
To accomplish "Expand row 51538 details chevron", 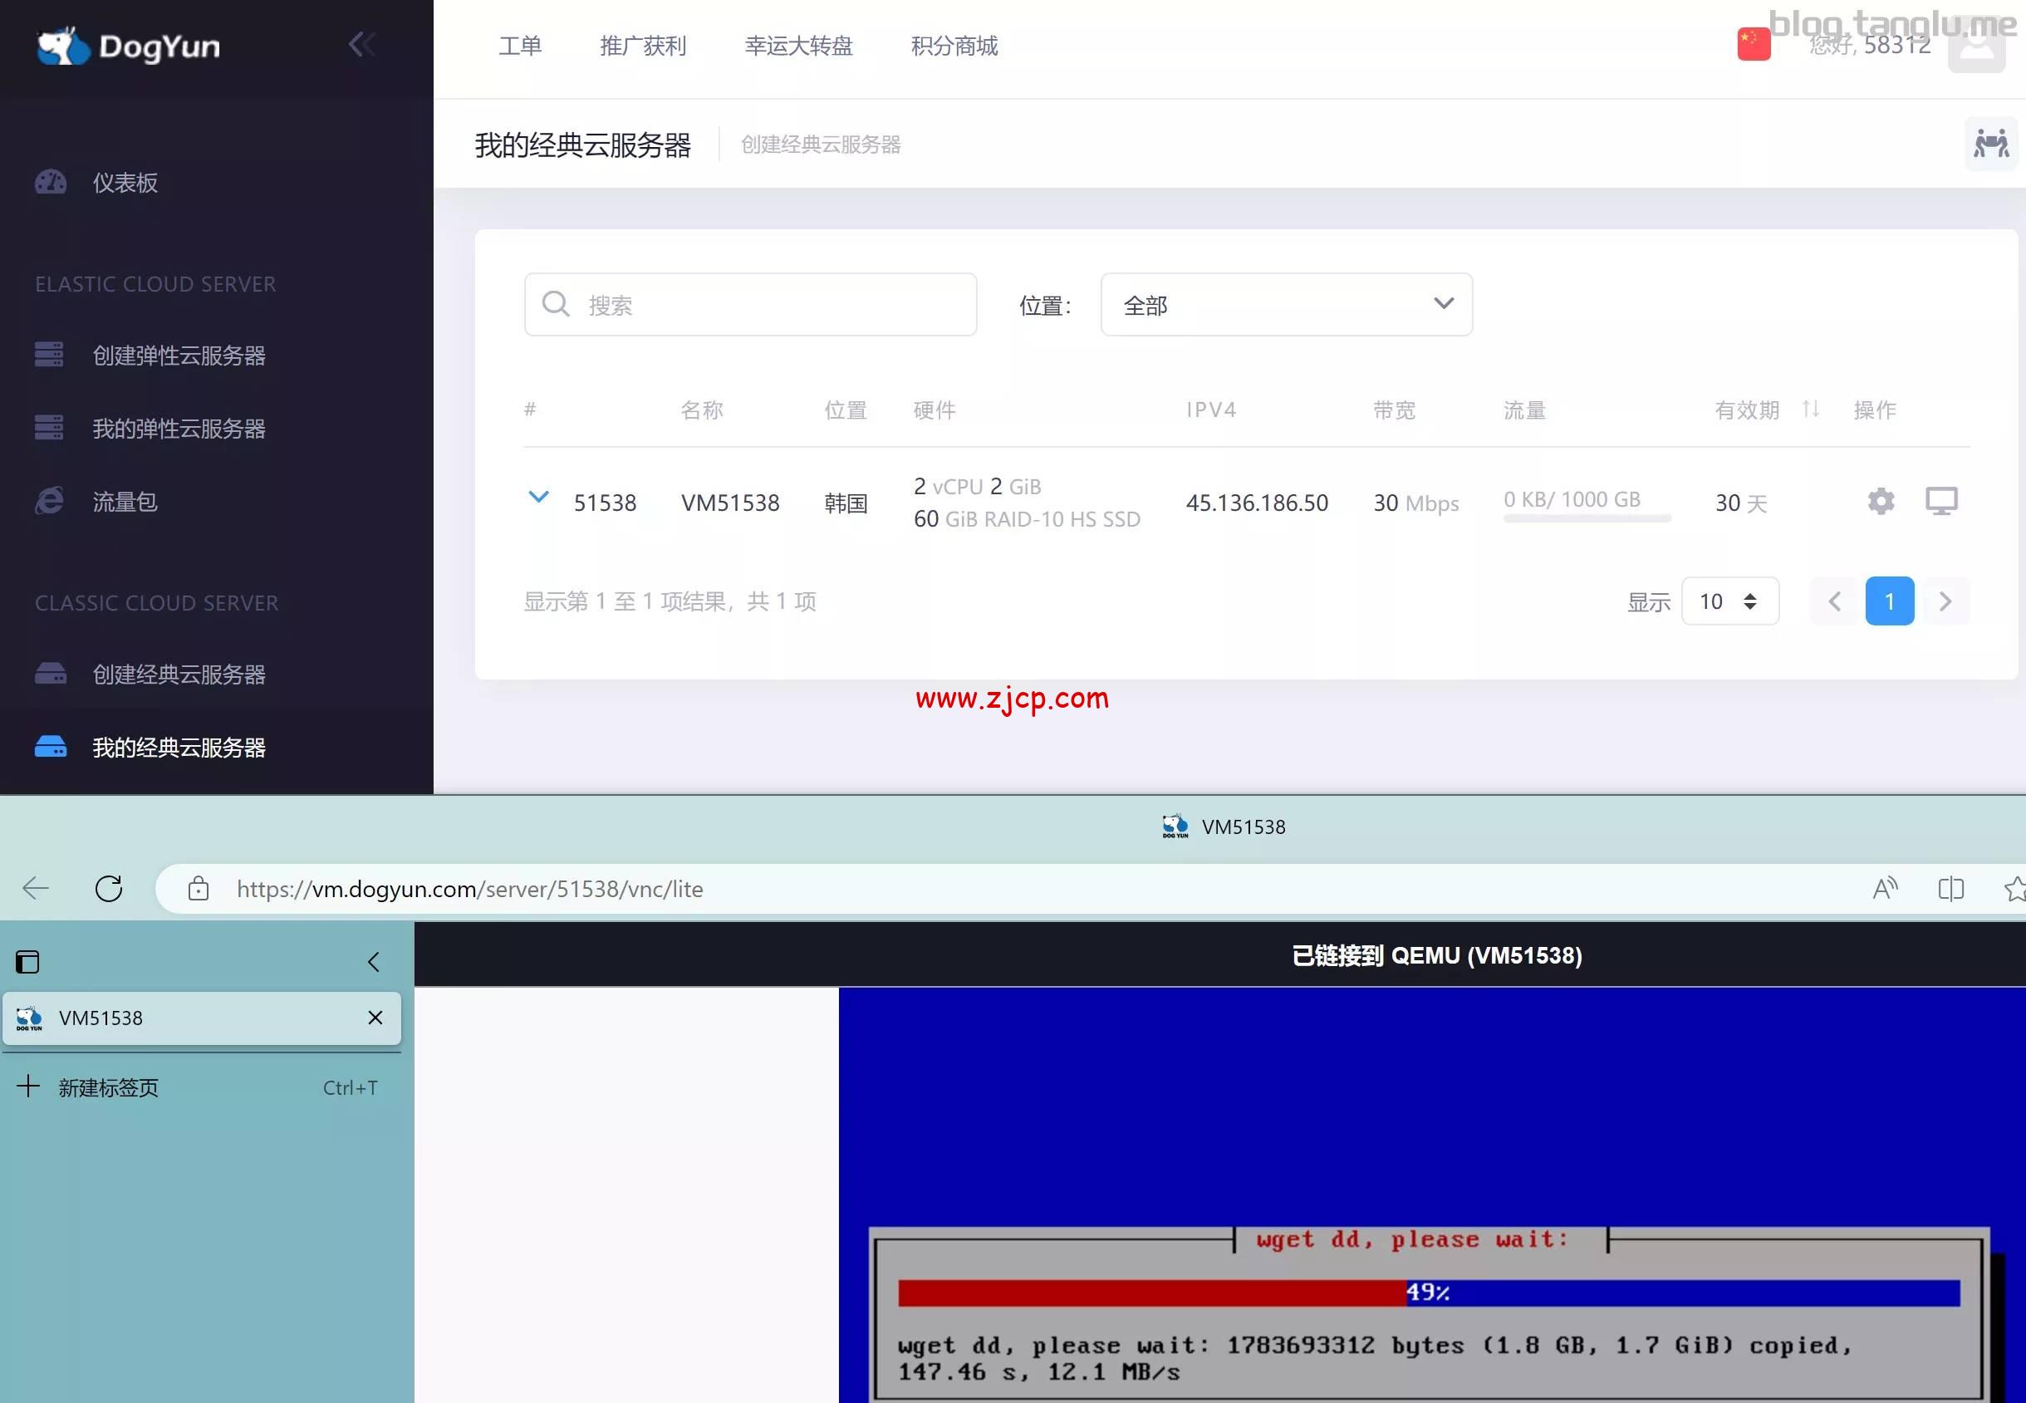I will tap(539, 497).
